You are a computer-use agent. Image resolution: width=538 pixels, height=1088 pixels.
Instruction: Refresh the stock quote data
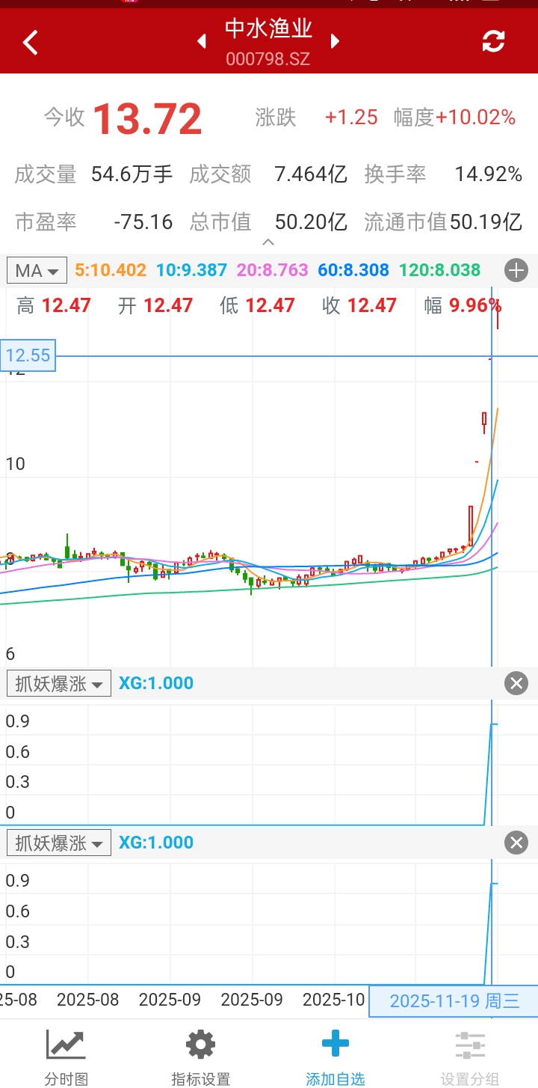[493, 42]
